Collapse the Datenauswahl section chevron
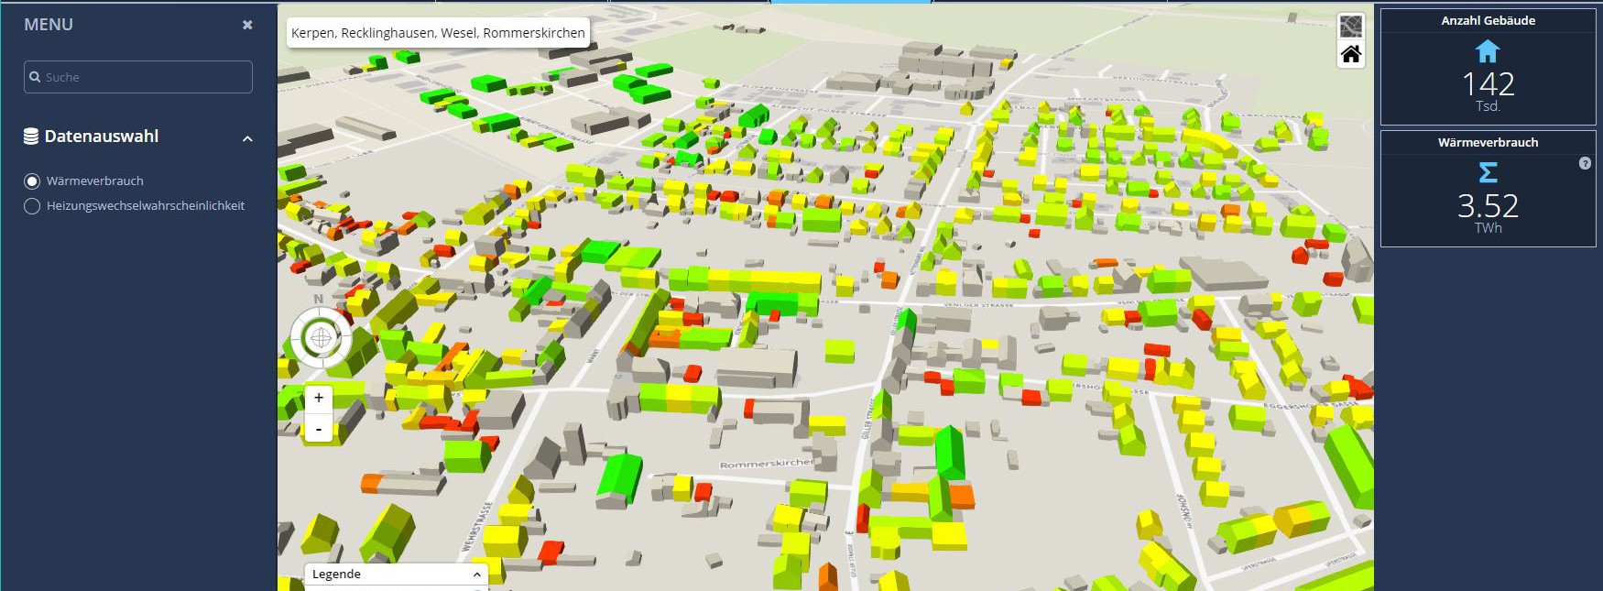The image size is (1603, 591). [247, 138]
